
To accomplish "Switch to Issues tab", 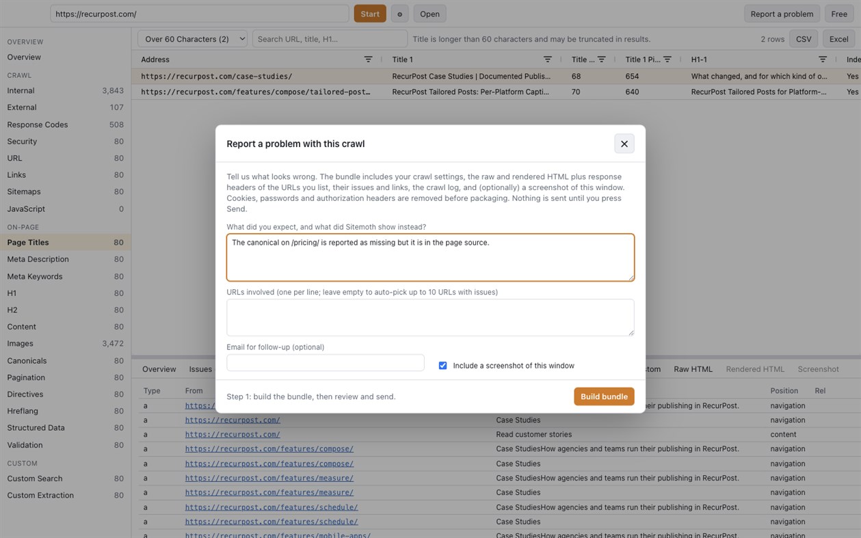I will 200,369.
